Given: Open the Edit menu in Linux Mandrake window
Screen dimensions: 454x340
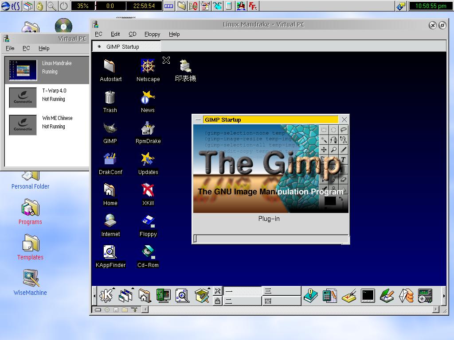Looking at the screenshot, I should tap(115, 34).
